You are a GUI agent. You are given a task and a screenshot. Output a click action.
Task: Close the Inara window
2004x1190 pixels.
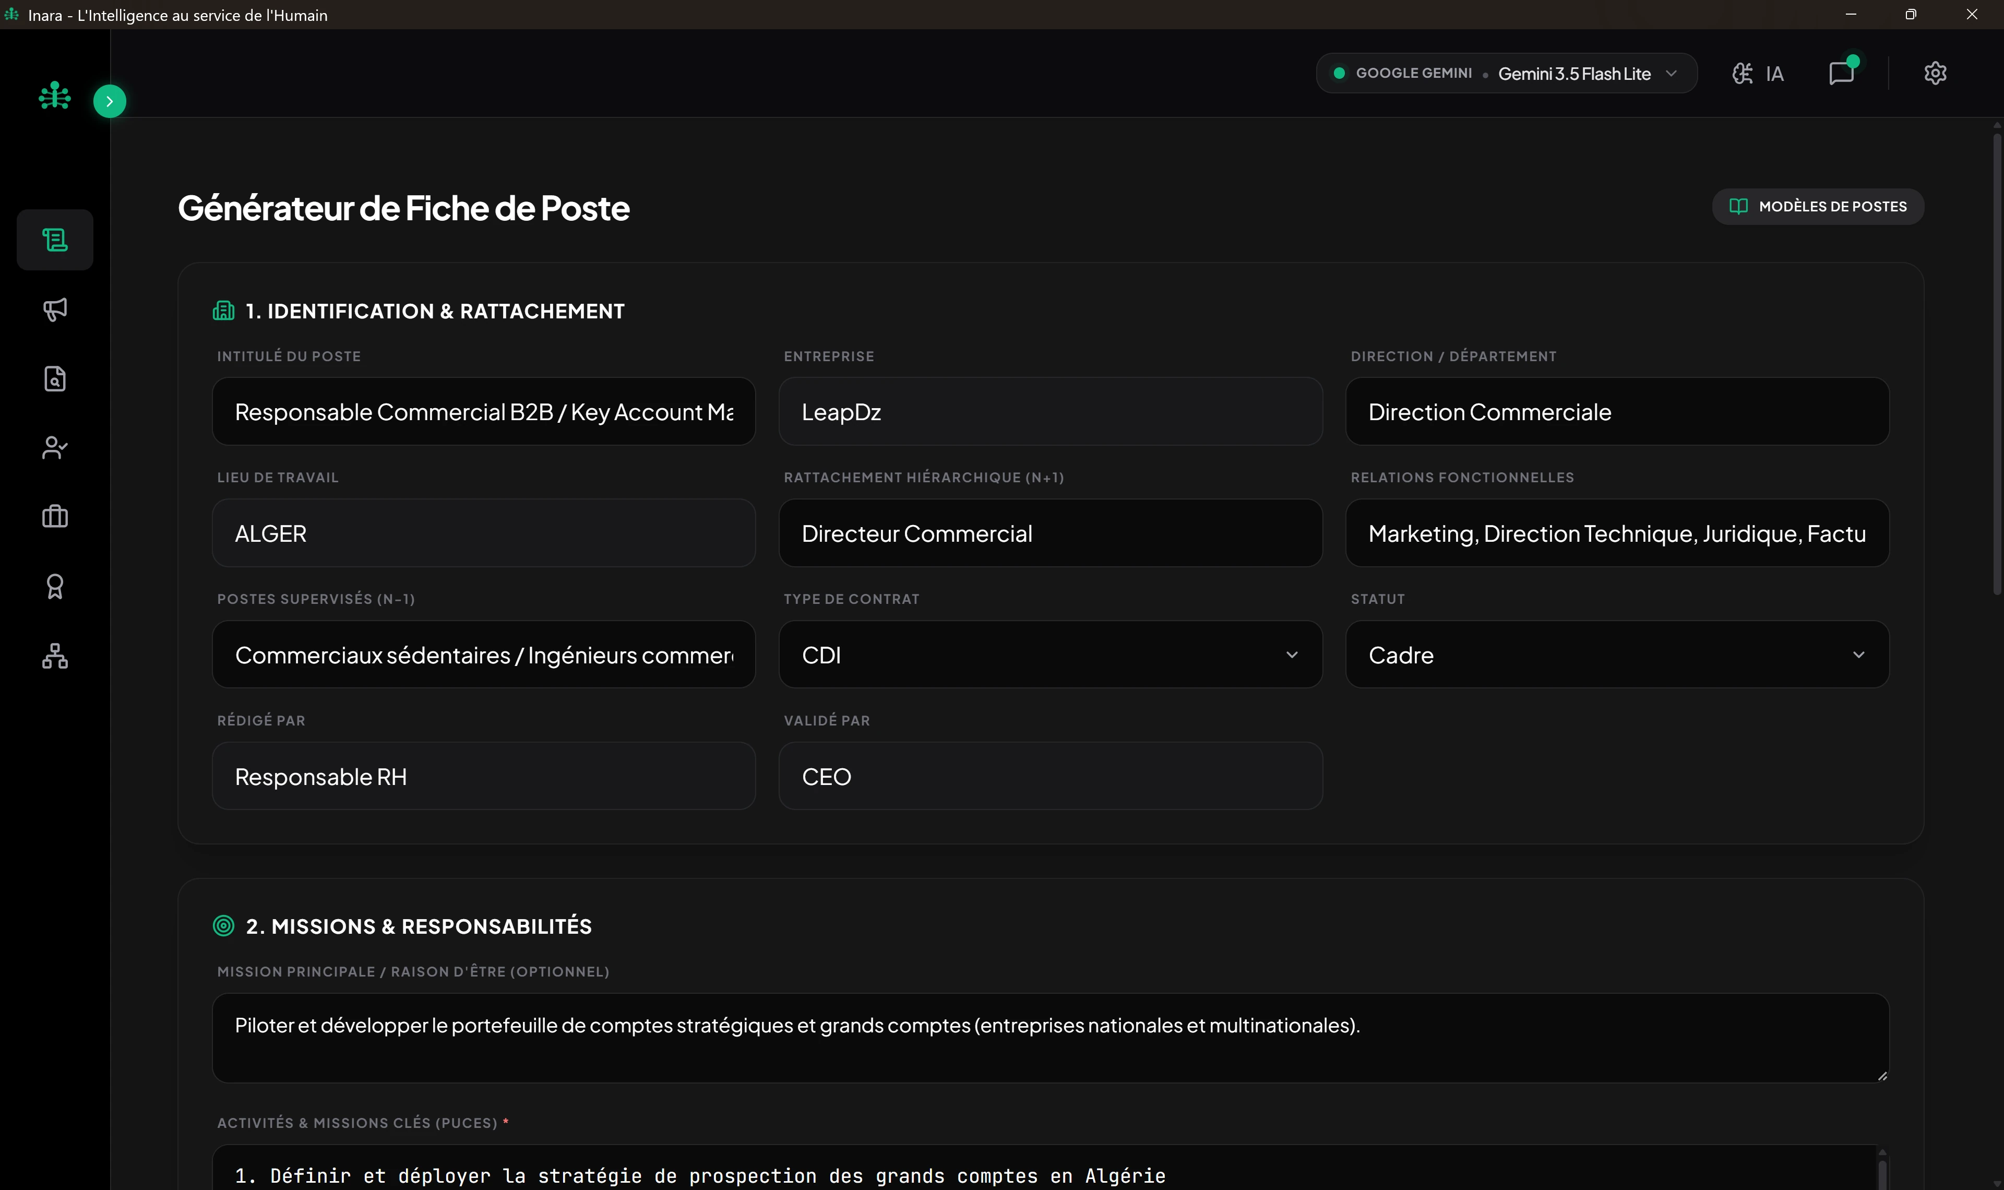coord(1972,15)
